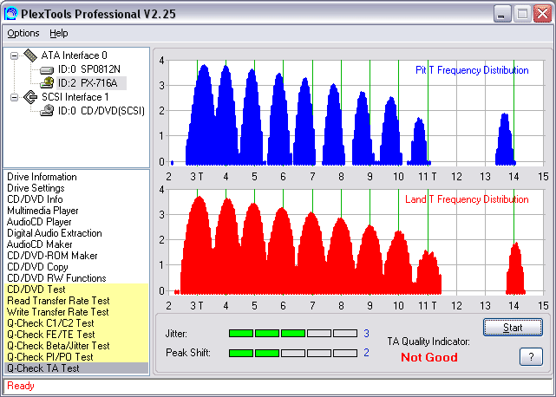Collapse the SCSI Interface 1 tree node
Image resolution: width=556 pixels, height=397 pixels.
[14, 97]
